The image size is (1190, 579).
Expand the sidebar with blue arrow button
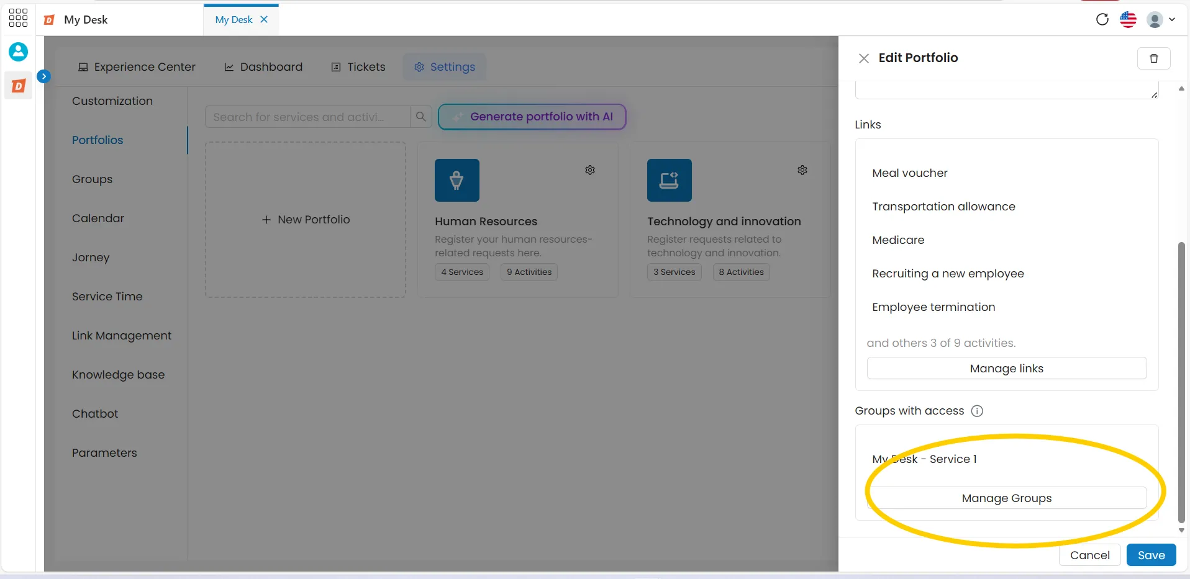tap(43, 76)
